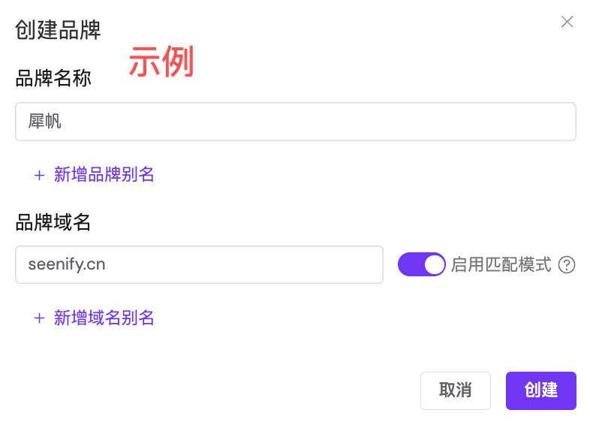The width and height of the screenshot is (590, 425).
Task: Click the 启用匹配模式 label text
Action: 501,265
